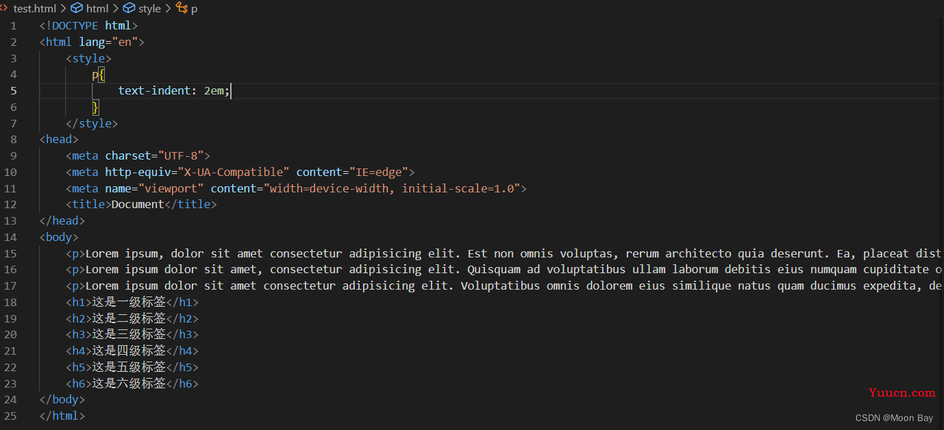
Task: Click the opening <head> tag
Action: click(x=59, y=139)
